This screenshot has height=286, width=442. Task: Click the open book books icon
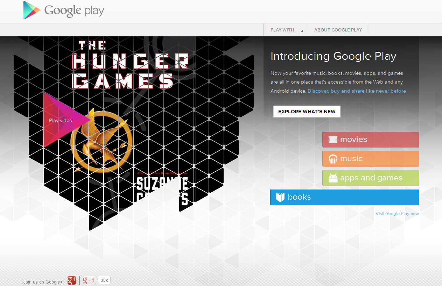tap(280, 197)
